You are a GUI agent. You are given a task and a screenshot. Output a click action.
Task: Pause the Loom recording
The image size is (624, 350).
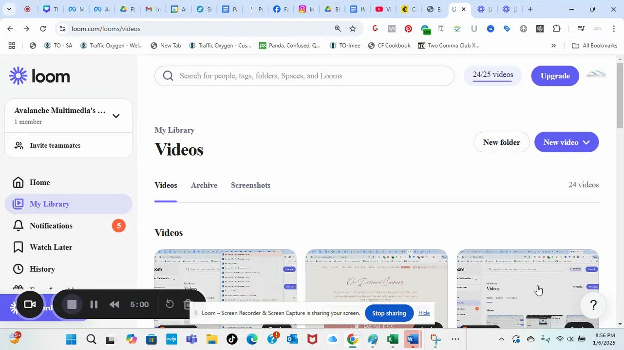tap(94, 305)
